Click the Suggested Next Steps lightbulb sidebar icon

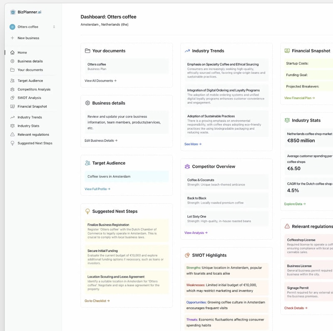12,143
